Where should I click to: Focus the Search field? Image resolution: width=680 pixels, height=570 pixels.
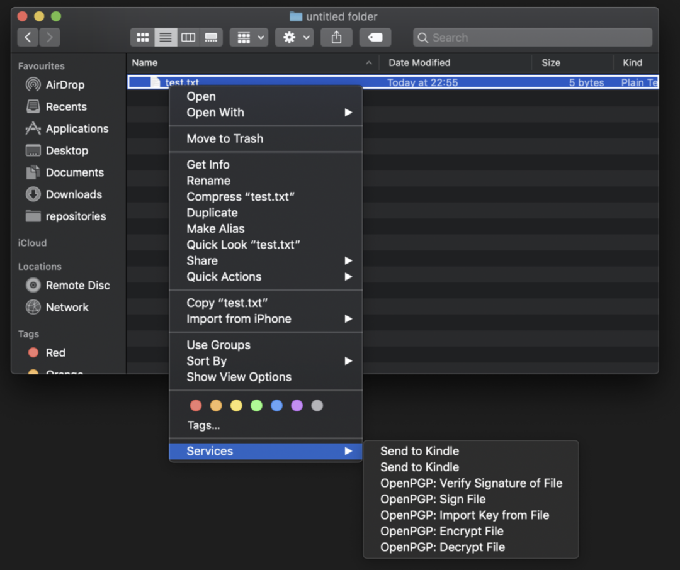[533, 37]
